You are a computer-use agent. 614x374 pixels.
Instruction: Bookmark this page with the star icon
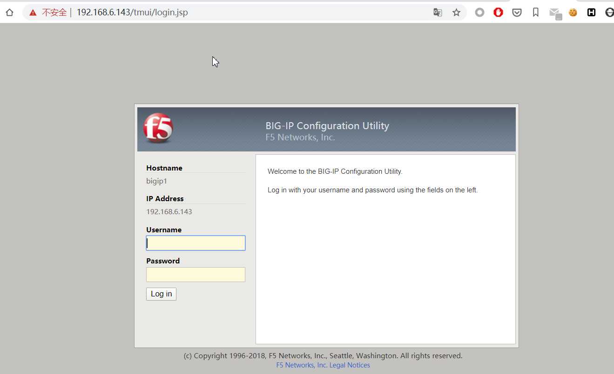456,13
